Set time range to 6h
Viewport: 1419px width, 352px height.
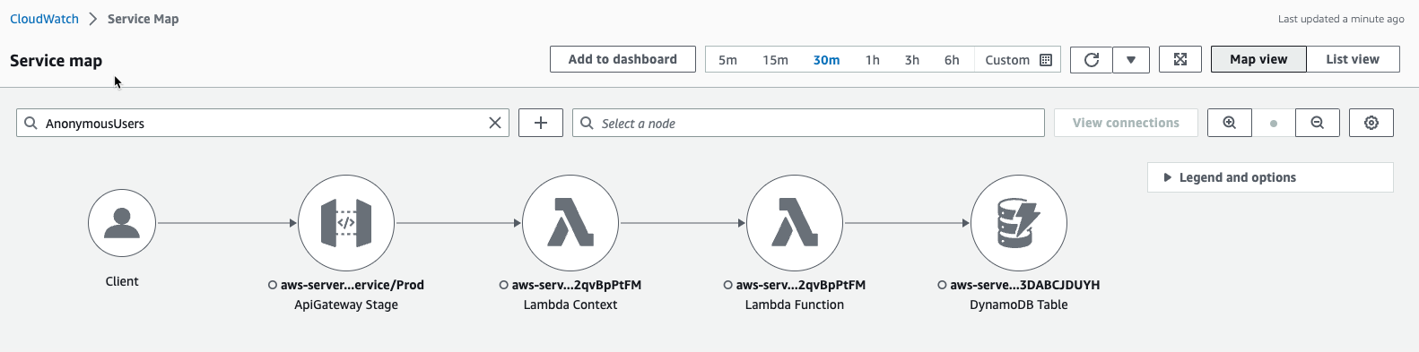[x=952, y=60]
